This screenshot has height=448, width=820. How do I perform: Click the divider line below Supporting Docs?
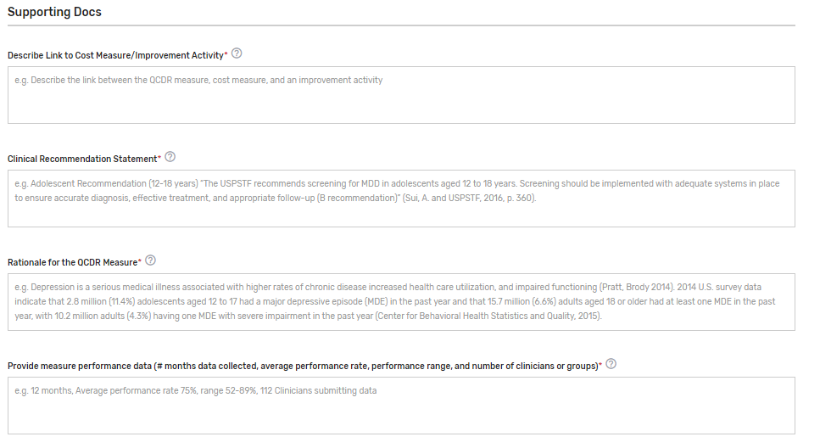[401, 25]
